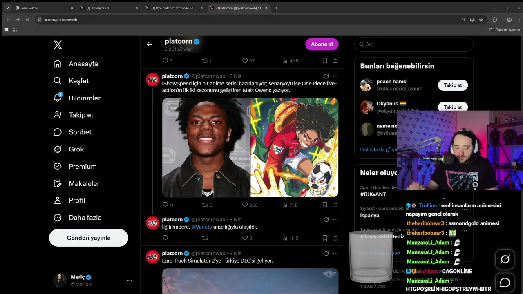This screenshot has height=294, width=523.
Task: Open the platcorn avatar on IShowSpeed post
Action: [152, 79]
